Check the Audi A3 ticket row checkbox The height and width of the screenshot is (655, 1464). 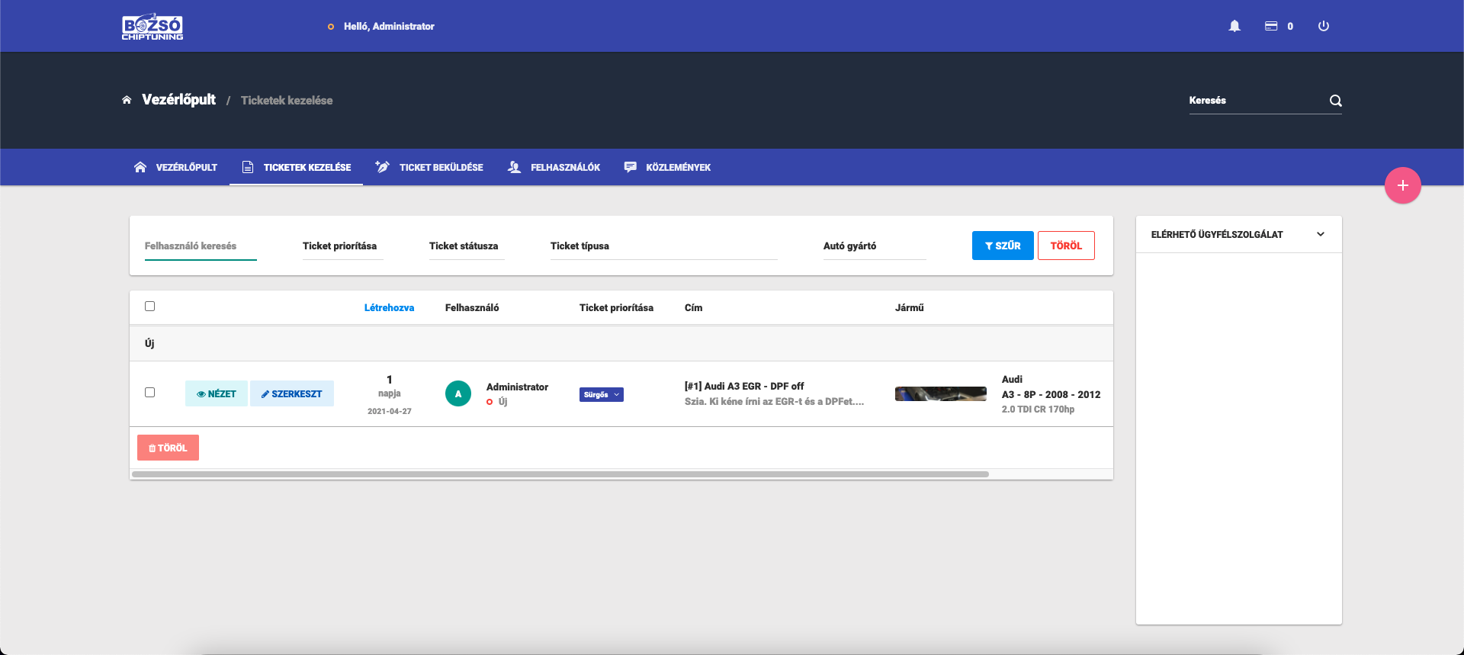click(150, 393)
